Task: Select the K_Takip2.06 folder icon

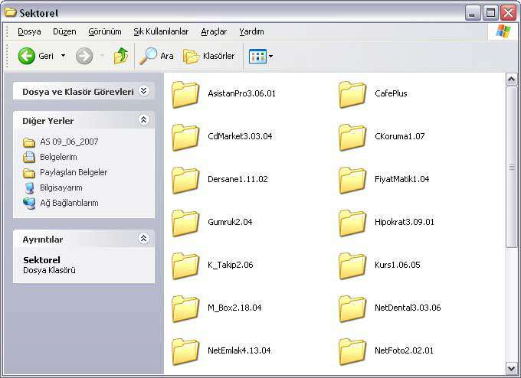Action: (x=185, y=266)
